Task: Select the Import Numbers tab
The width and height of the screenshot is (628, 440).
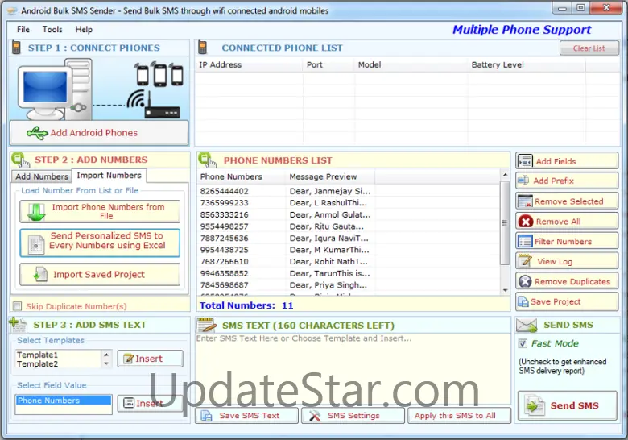Action: 109,175
